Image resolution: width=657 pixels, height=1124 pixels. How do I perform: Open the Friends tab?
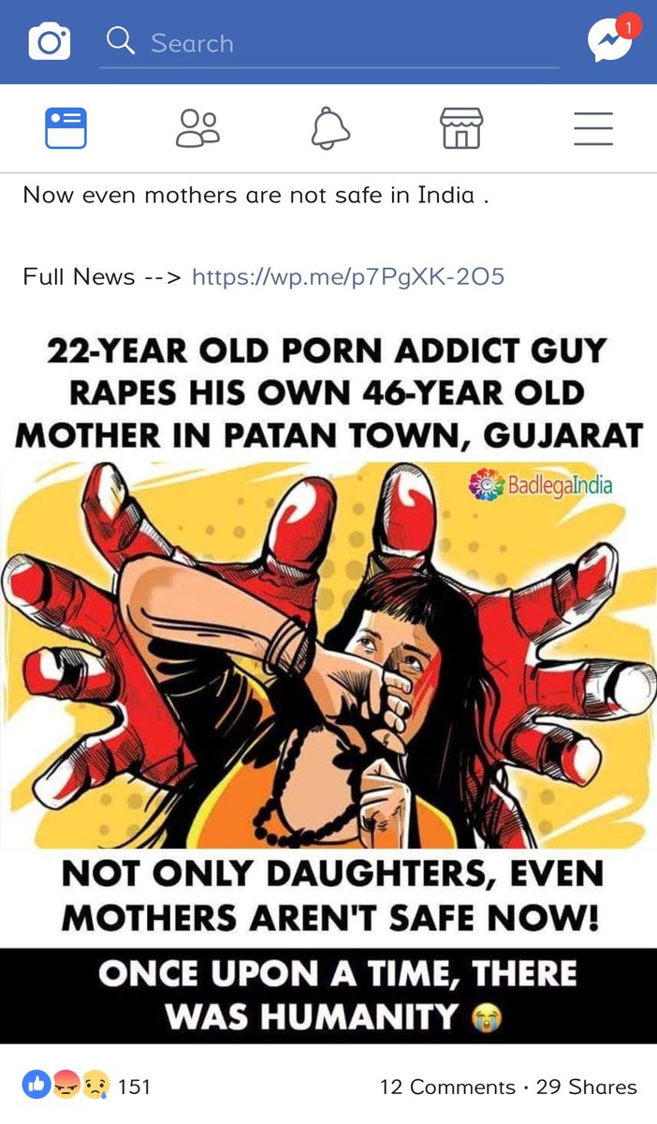tap(197, 128)
